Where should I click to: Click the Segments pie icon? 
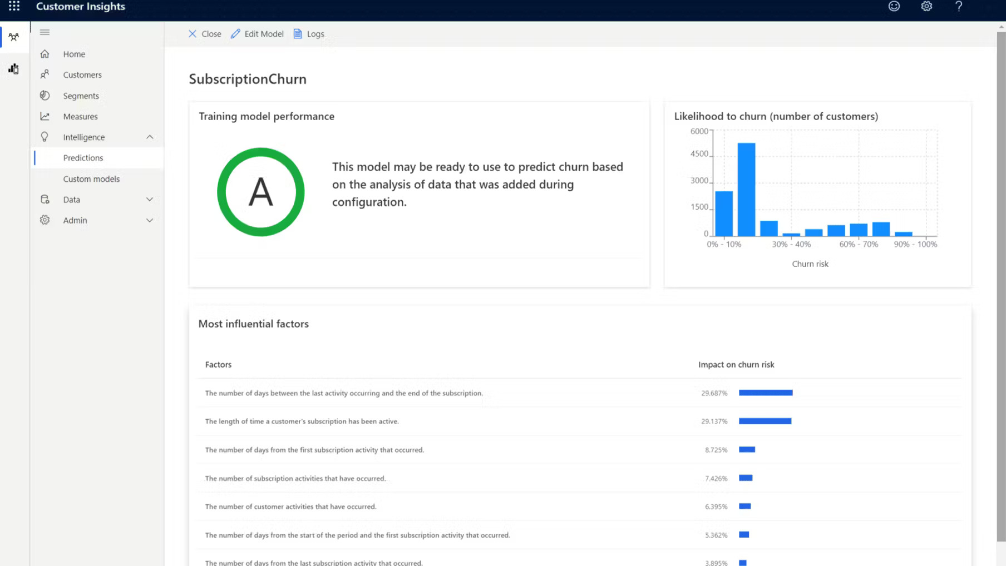tap(45, 96)
